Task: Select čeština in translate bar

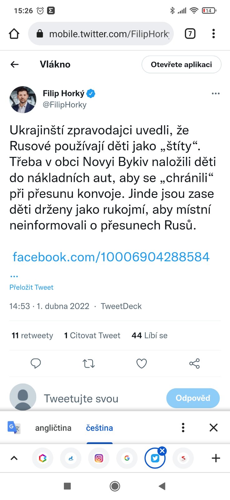Action: click(x=99, y=428)
